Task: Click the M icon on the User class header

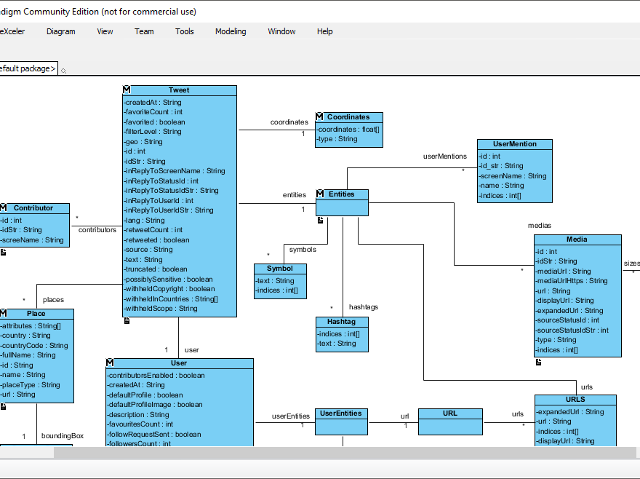Action: click(x=110, y=362)
